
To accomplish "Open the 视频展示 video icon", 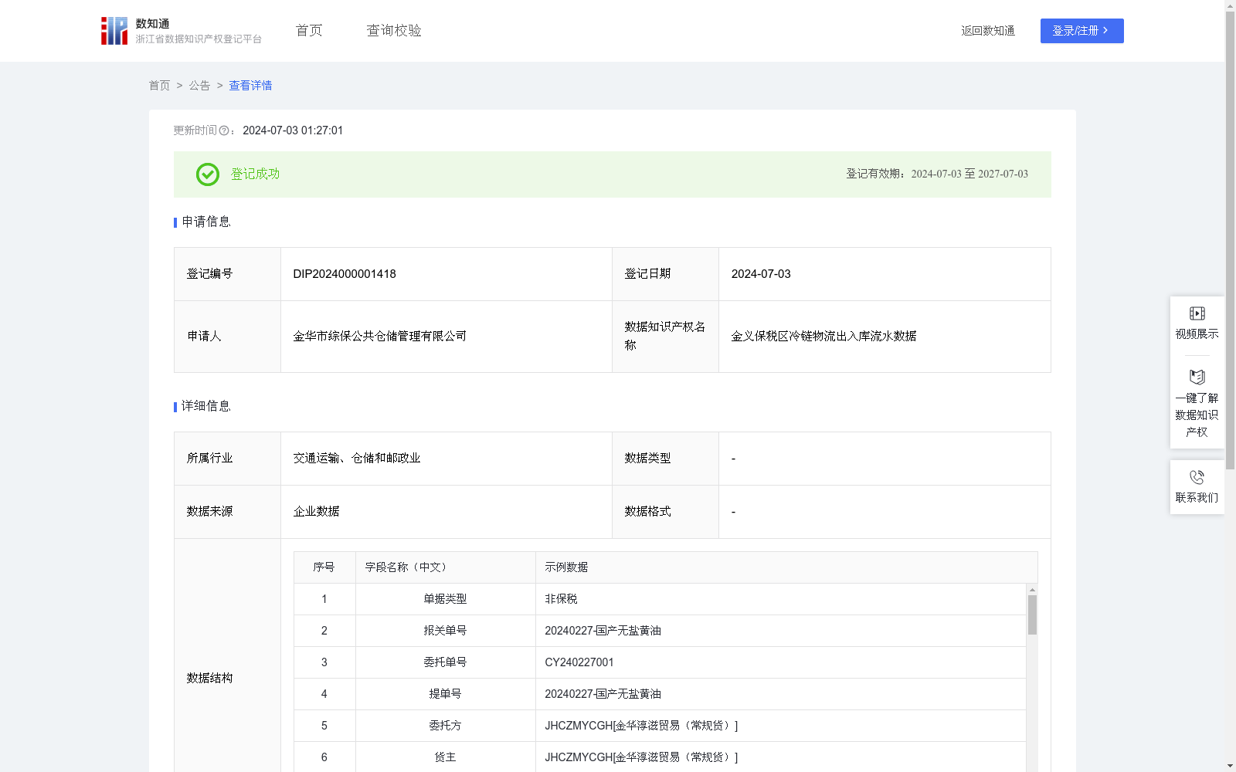I will click(1197, 313).
